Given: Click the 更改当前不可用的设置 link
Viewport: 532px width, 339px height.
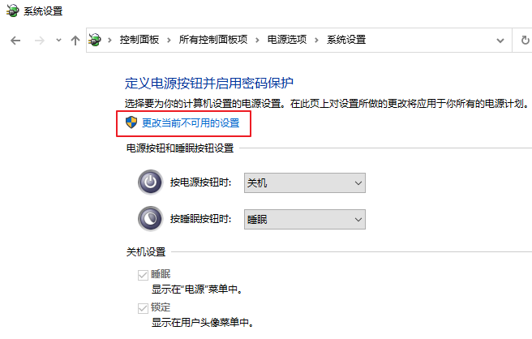Looking at the screenshot, I should (x=191, y=122).
